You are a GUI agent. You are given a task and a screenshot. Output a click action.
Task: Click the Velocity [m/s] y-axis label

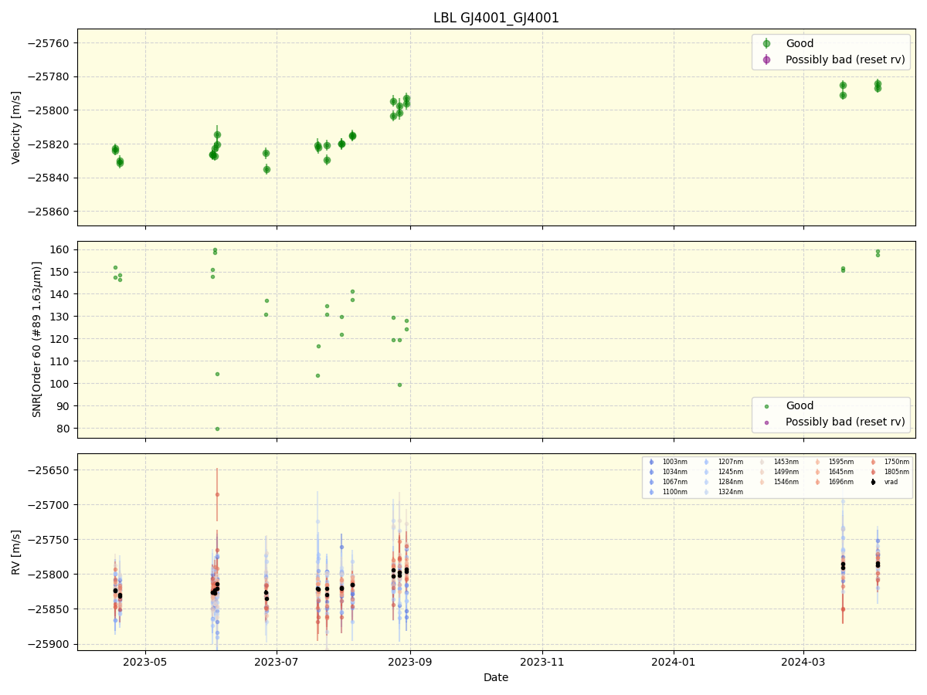click(16, 127)
